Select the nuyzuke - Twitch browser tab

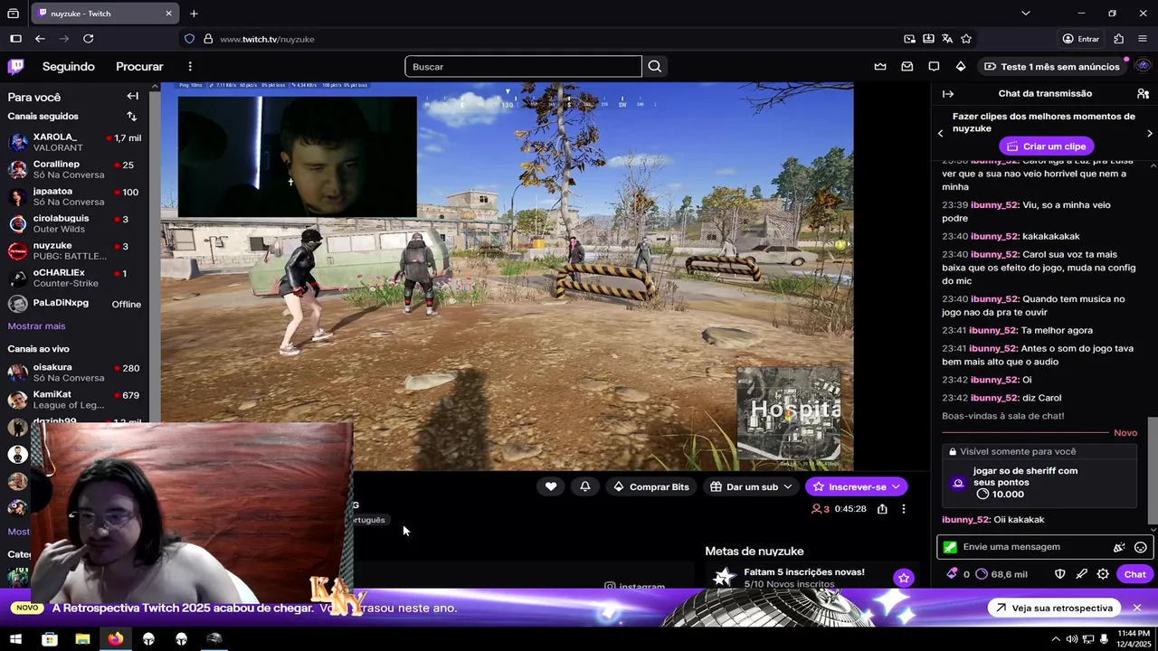coord(104,14)
